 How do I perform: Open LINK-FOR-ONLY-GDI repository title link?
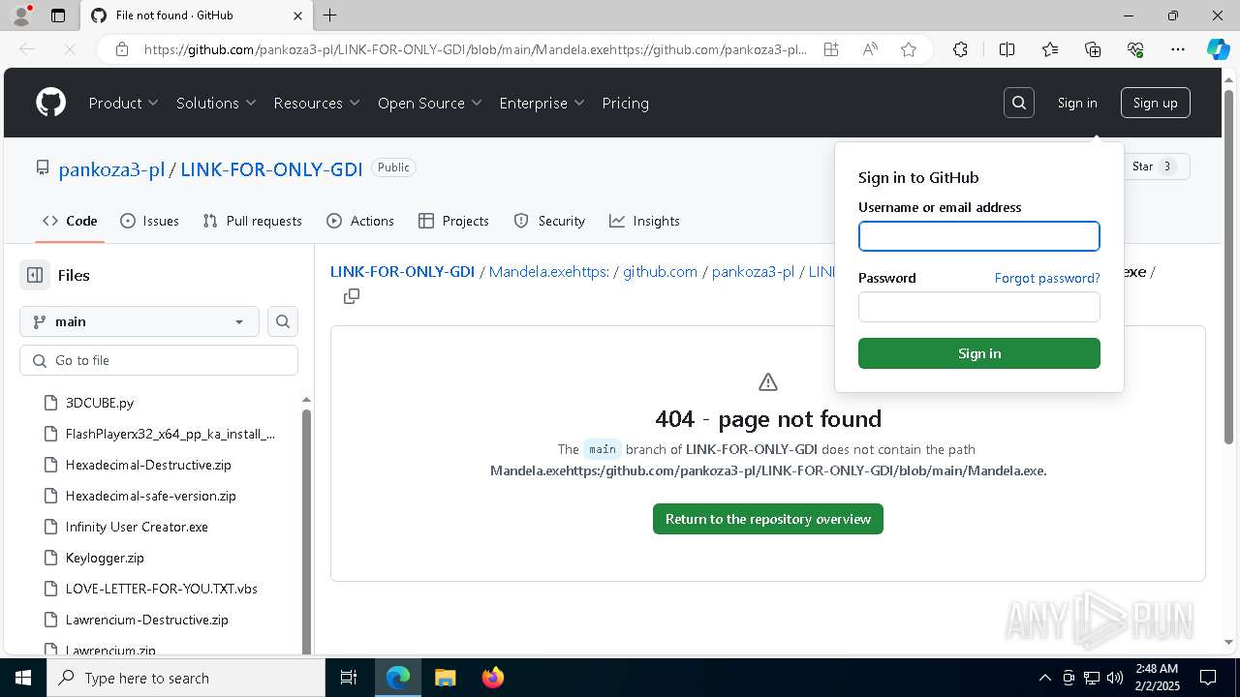[x=271, y=168]
